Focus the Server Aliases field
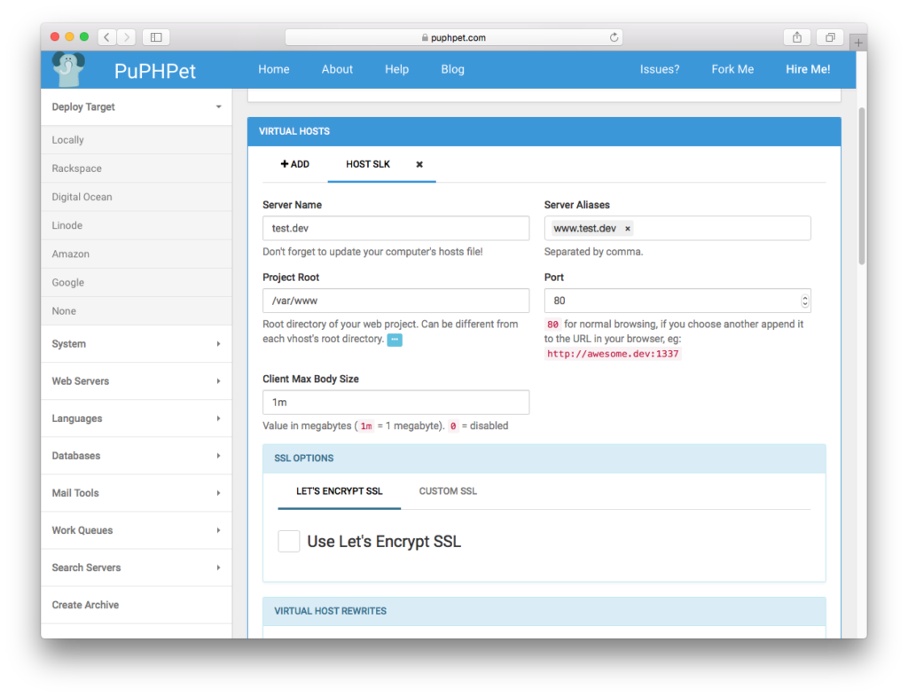This screenshot has width=908, height=697. (677, 228)
